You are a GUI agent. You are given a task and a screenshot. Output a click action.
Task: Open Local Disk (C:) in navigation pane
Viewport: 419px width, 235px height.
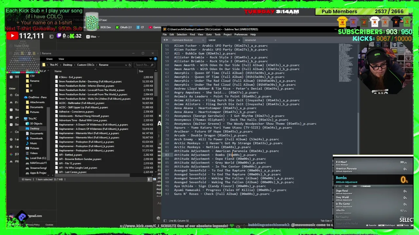point(38,158)
